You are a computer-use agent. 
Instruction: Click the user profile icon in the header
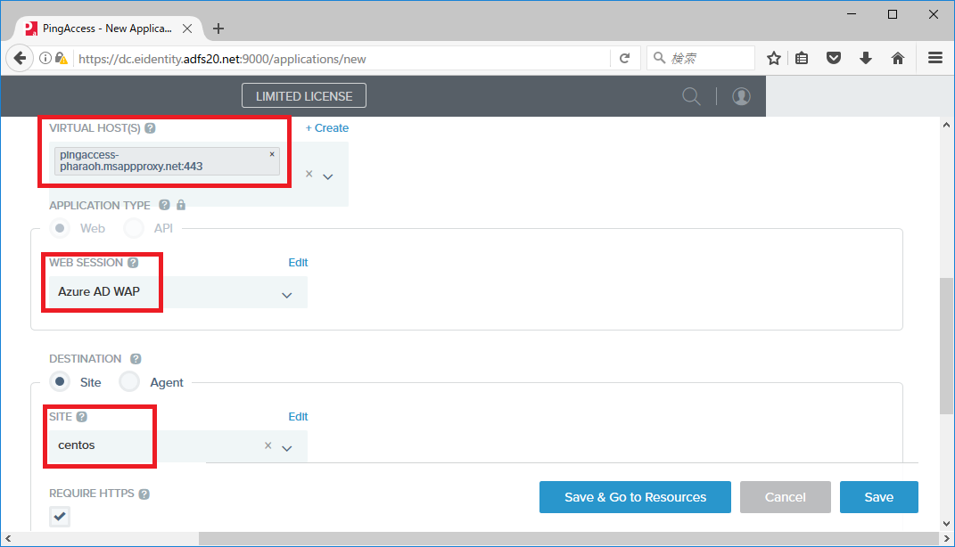(x=741, y=95)
